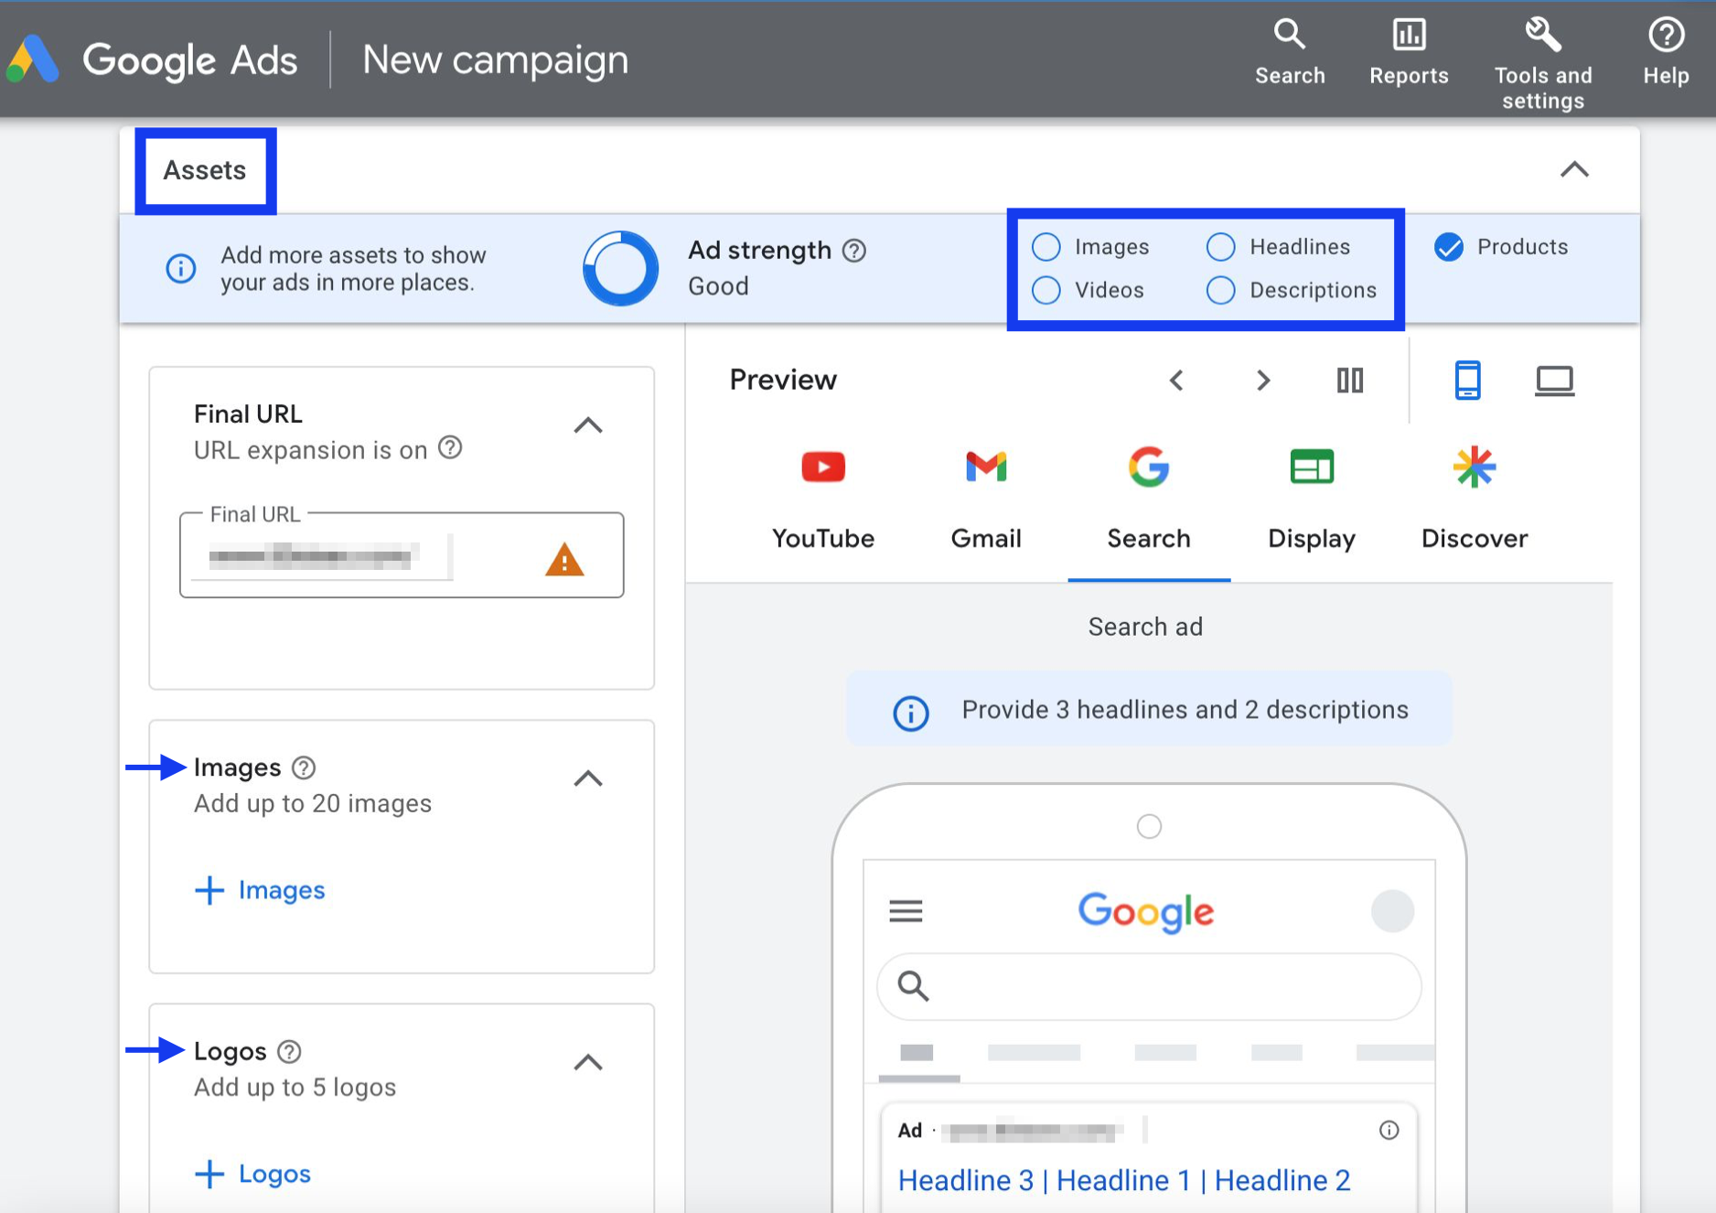Screen dimensions: 1716x1213
Task: Switch preview to mobile device
Action: tap(1467, 380)
